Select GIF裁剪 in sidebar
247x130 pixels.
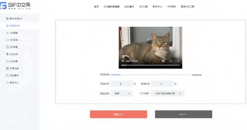pyautogui.click(x=19, y=33)
